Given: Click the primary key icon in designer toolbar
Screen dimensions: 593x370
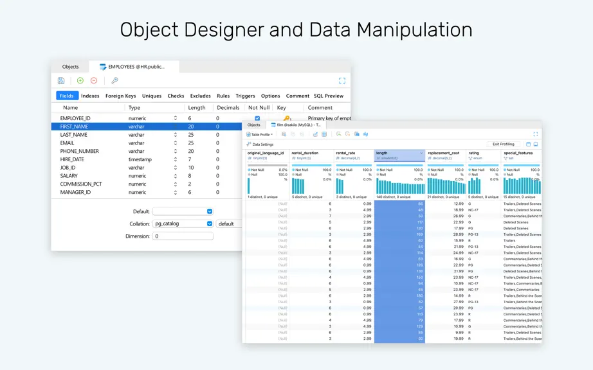Looking at the screenshot, I should (114, 80).
